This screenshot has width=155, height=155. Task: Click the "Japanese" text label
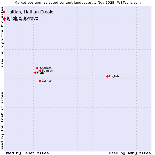point(45,68)
